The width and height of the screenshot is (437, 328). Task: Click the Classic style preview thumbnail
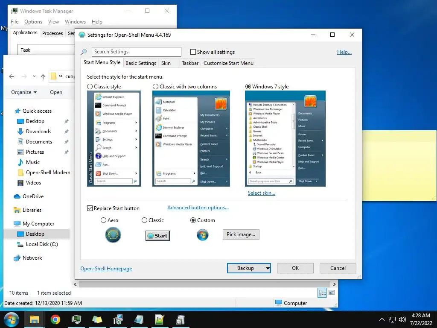[x=114, y=139]
